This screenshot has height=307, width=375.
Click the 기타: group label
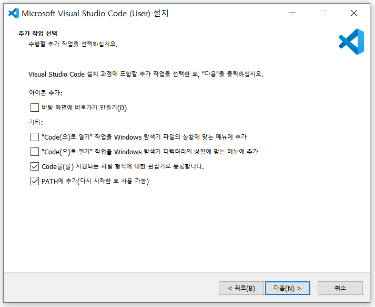click(36, 122)
